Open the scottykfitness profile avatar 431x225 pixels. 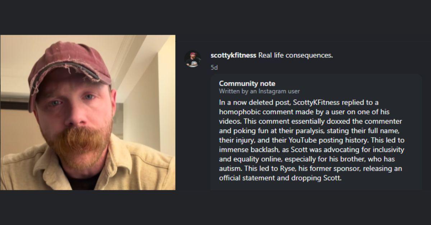tap(193, 59)
